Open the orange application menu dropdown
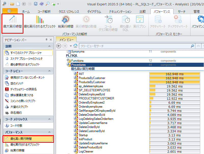Screen dimensions: 204x154 pos(10,11)
